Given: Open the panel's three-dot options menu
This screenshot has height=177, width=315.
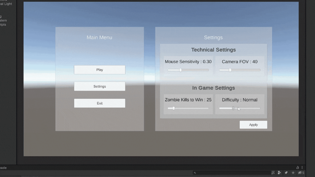Looking at the screenshot, I should 302,167.
